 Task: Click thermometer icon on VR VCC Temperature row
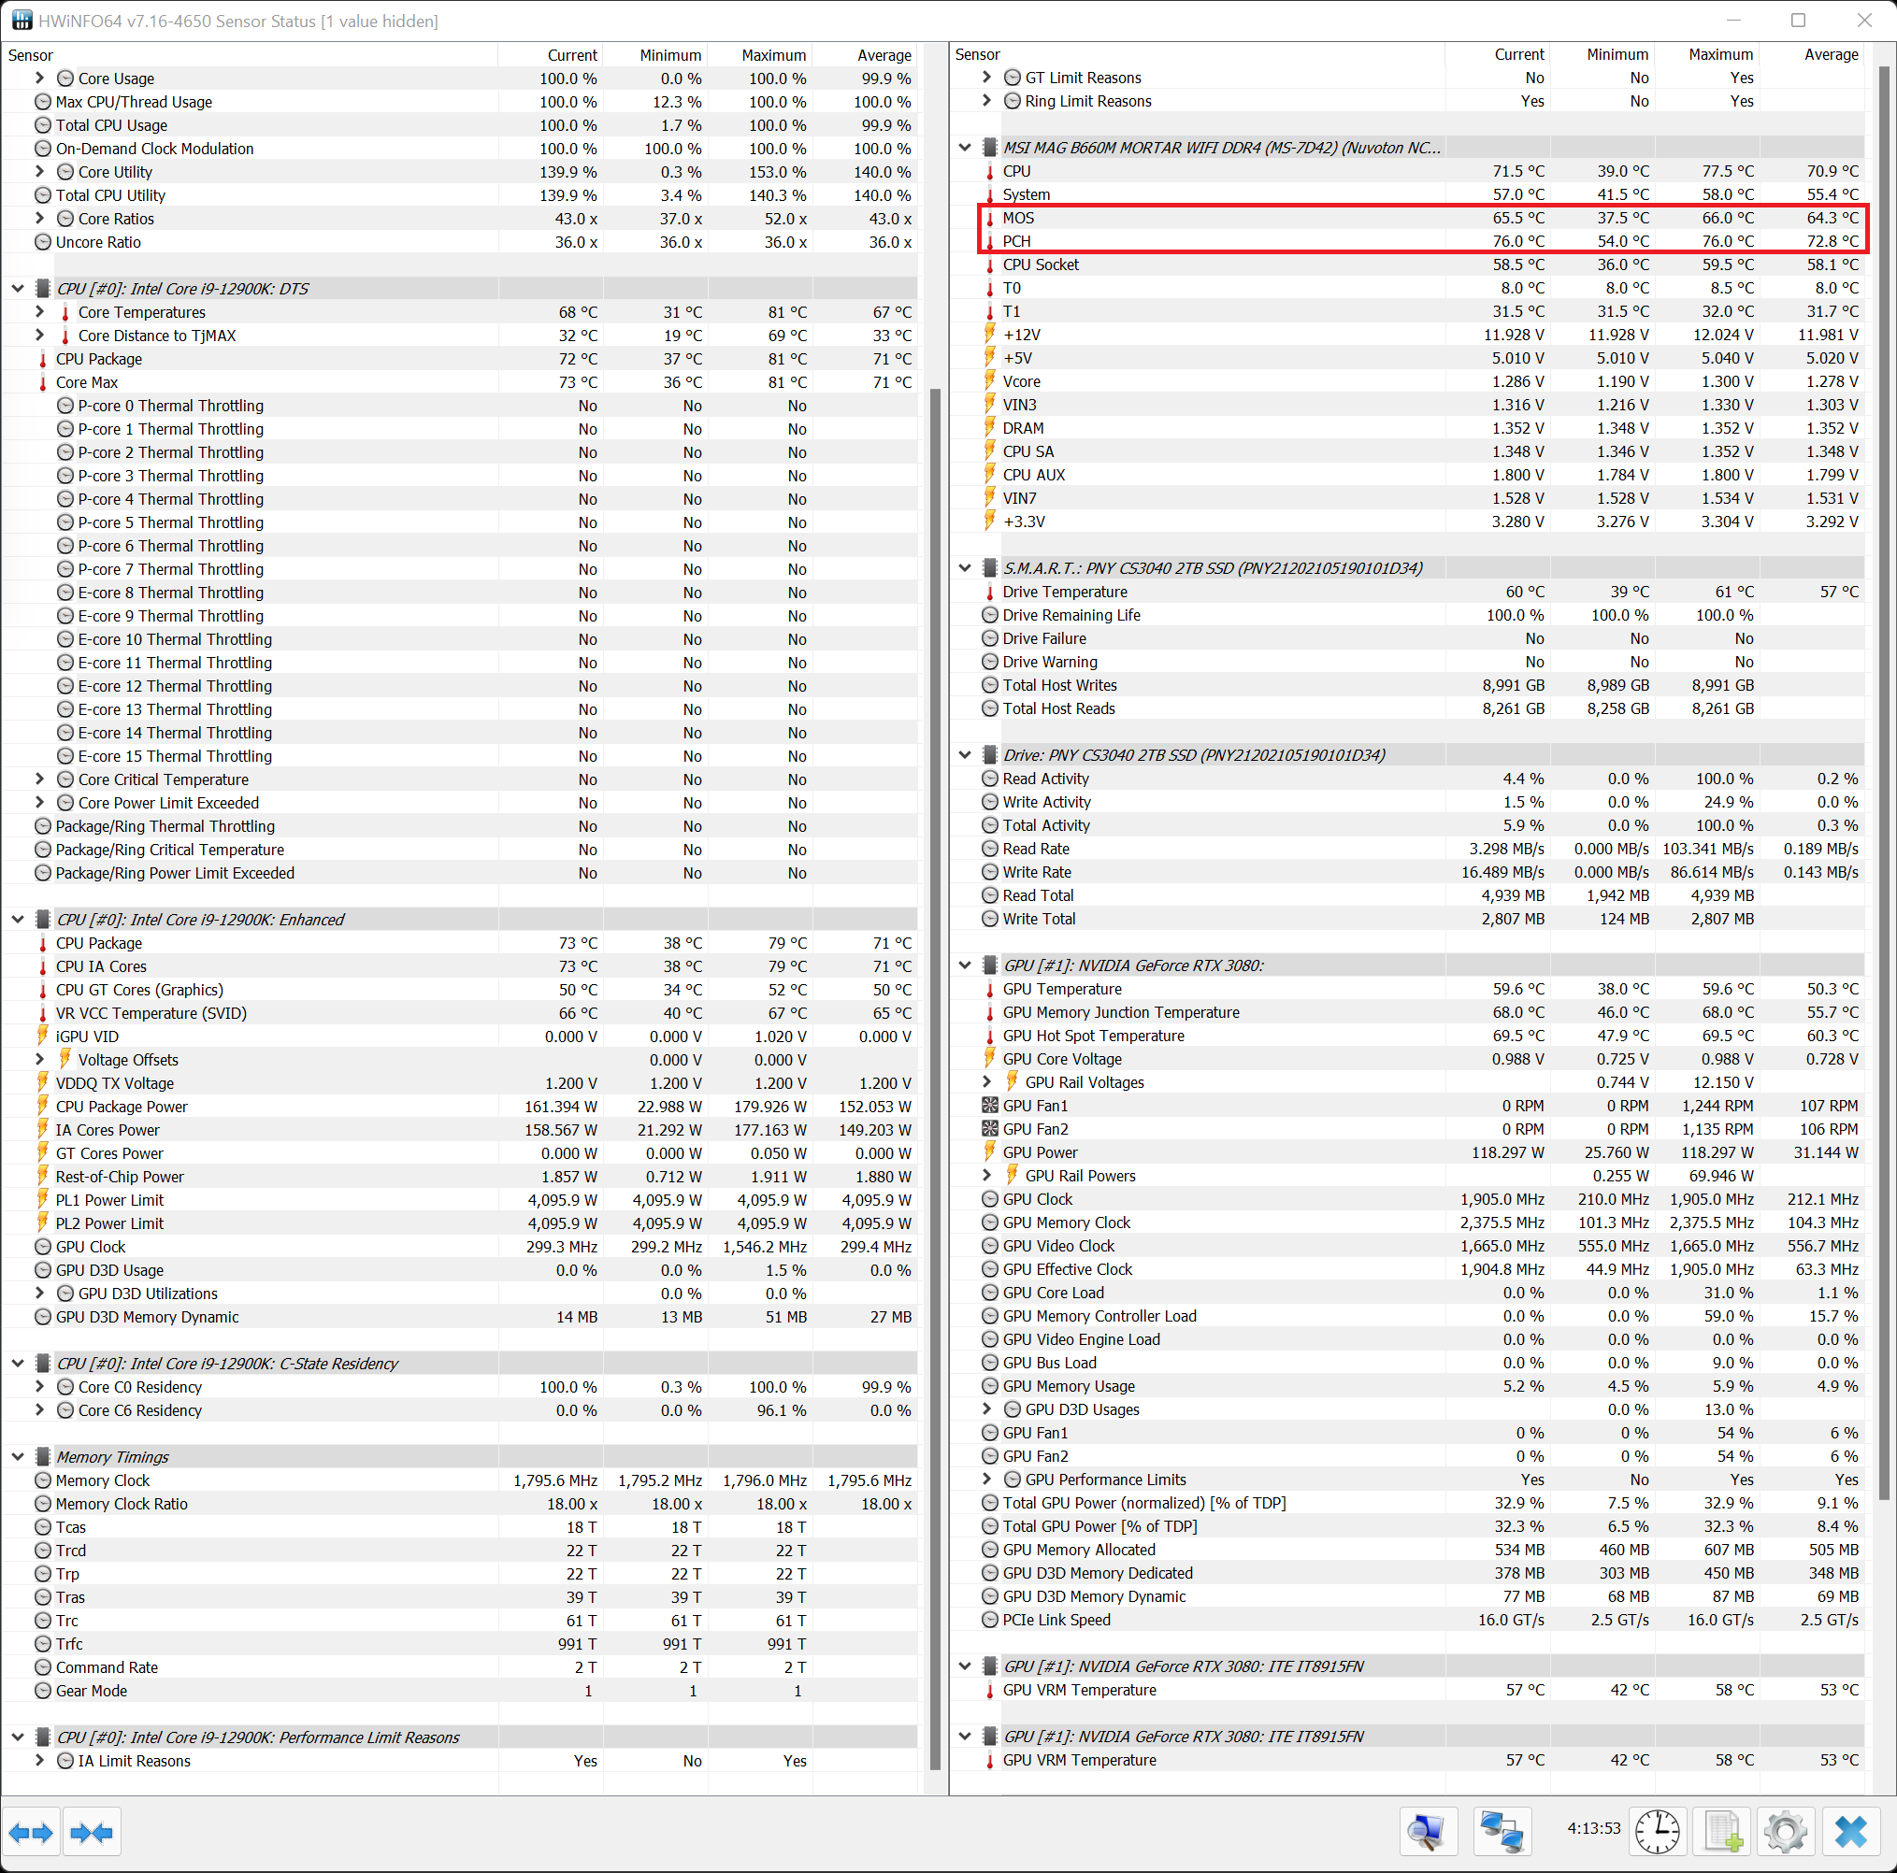43,1013
